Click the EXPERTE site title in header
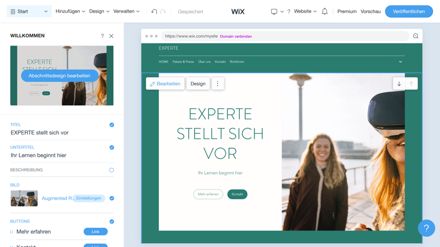Screen dimensions: 440x247 point(168,48)
